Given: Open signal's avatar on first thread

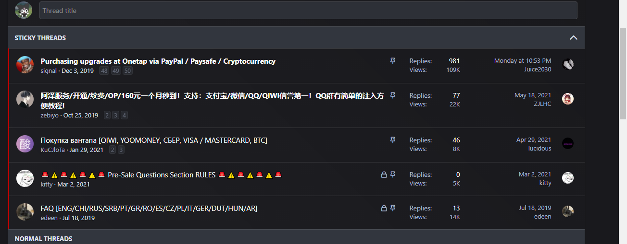Looking at the screenshot, I should point(25,65).
